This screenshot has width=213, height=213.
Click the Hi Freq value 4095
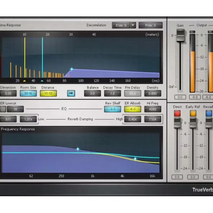pyautogui.click(x=153, y=109)
